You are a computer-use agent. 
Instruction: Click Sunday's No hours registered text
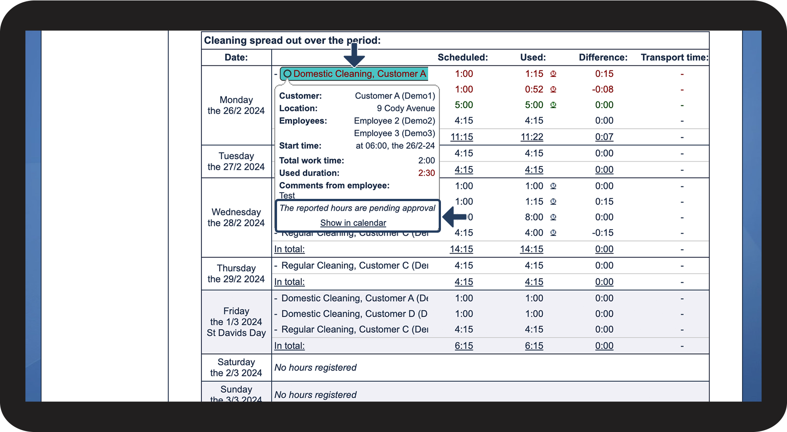click(315, 395)
